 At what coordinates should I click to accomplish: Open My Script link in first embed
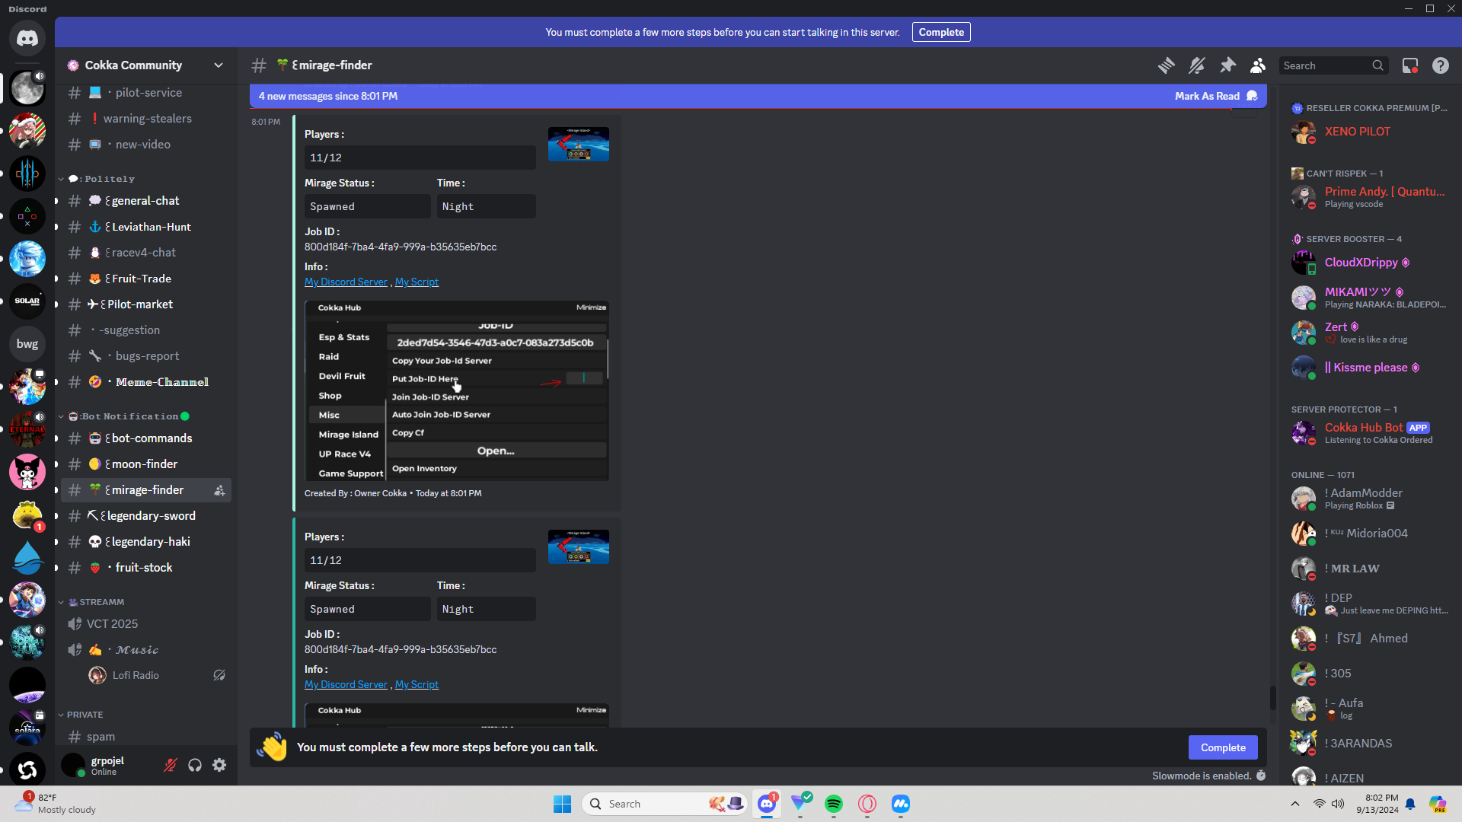[x=417, y=282]
